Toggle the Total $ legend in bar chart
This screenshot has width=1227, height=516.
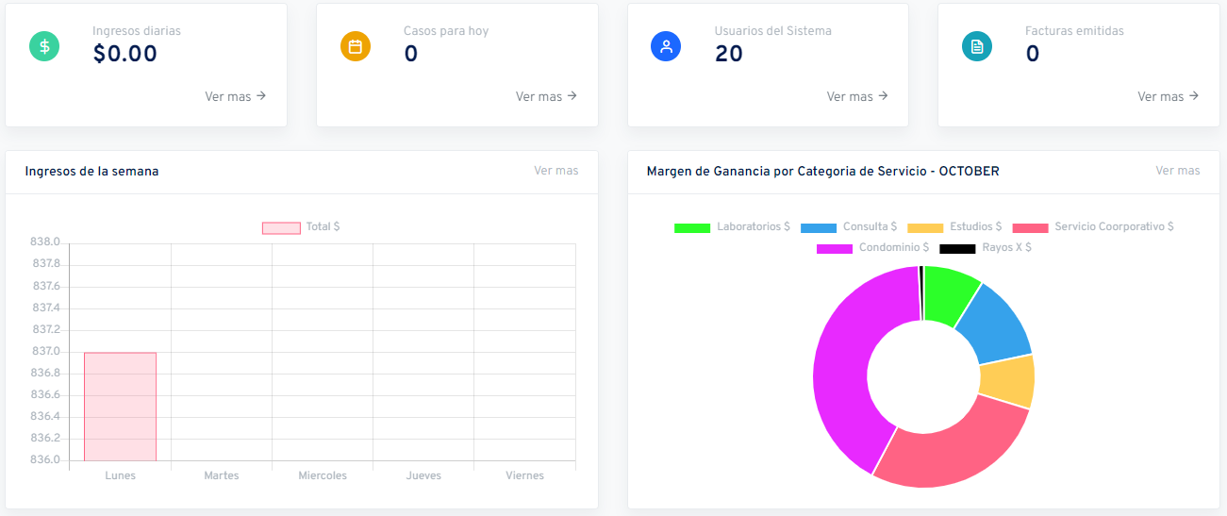click(x=301, y=227)
